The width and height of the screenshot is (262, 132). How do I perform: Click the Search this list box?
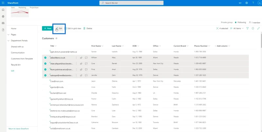pyautogui.click(x=131, y=3)
